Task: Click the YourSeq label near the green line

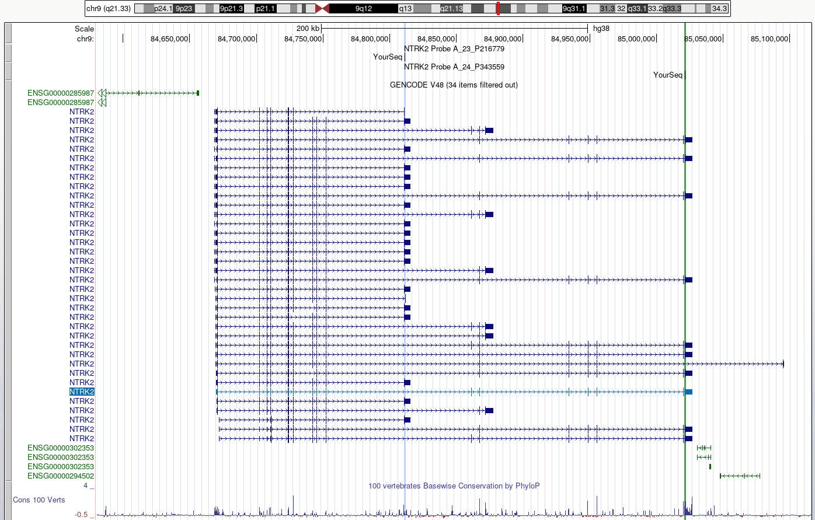Action: 667,75
